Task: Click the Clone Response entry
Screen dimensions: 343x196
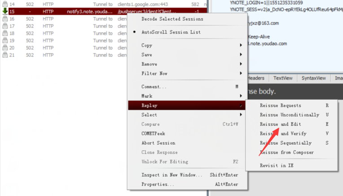Action: 188,152
